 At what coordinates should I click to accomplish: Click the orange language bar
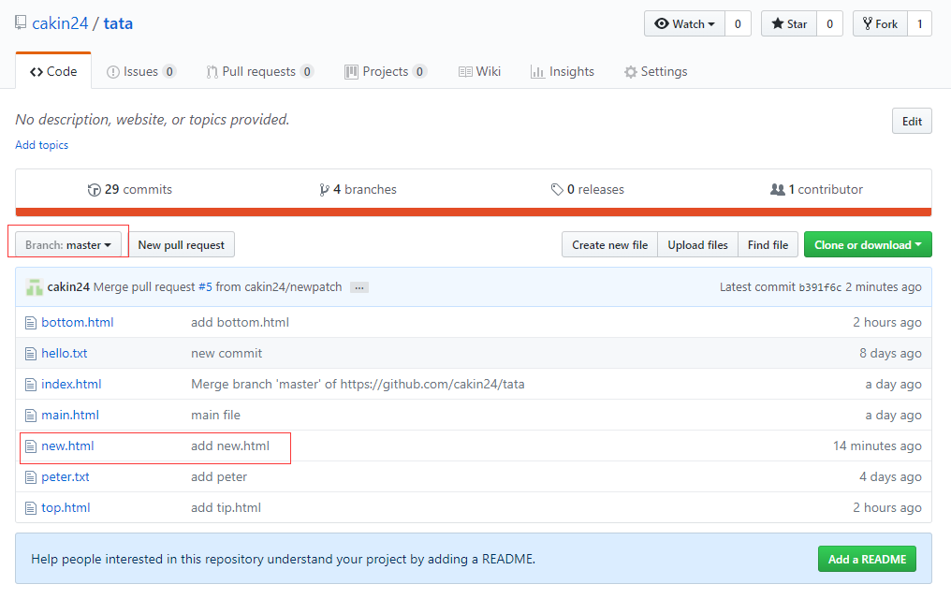473,212
